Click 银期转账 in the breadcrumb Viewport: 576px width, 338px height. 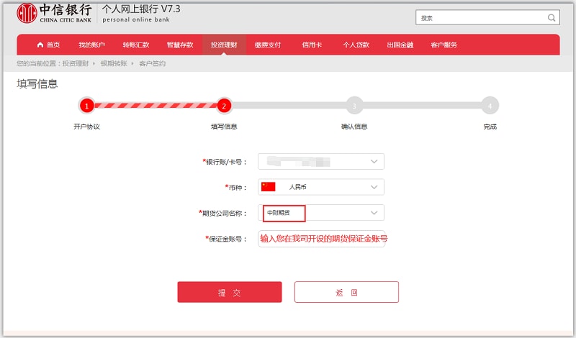tap(114, 64)
